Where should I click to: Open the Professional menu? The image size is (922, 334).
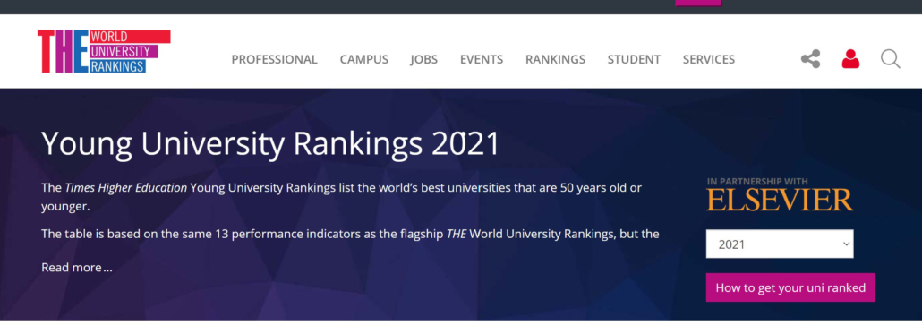pyautogui.click(x=274, y=59)
